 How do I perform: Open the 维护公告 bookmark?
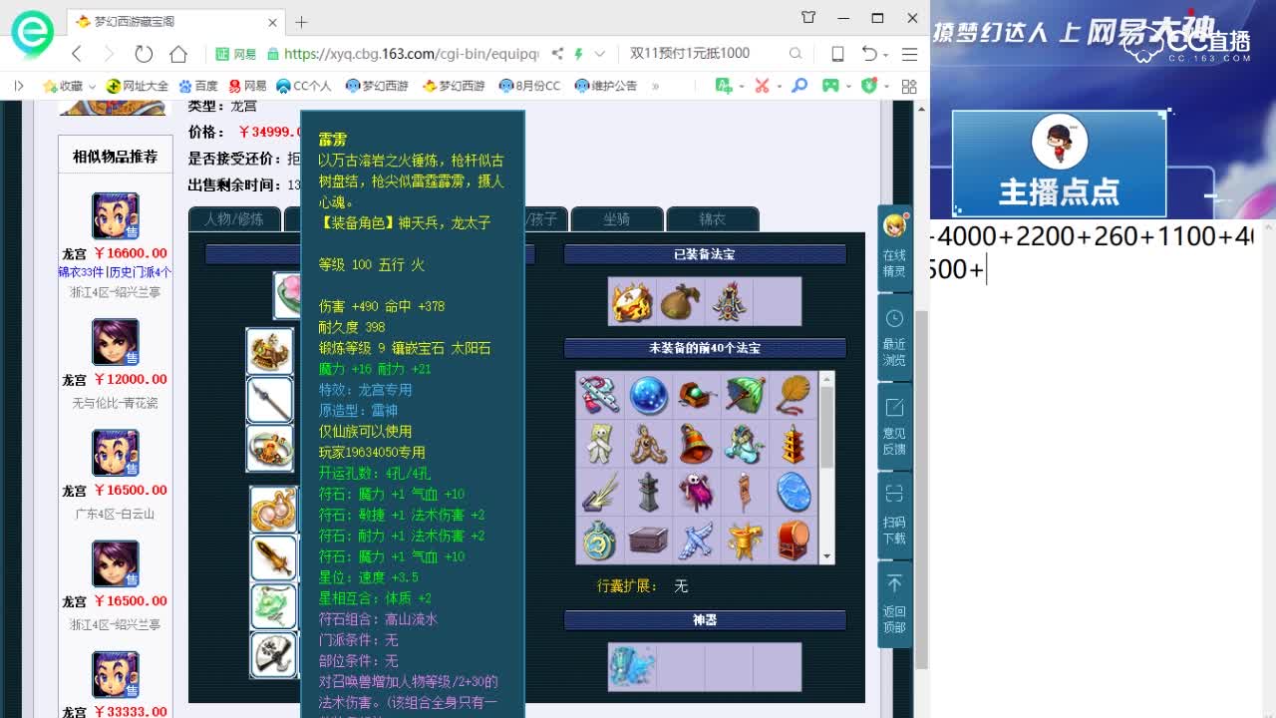click(606, 86)
